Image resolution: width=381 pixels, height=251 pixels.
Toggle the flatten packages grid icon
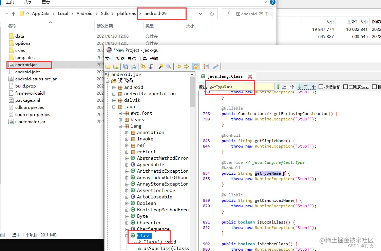pyautogui.click(x=151, y=66)
